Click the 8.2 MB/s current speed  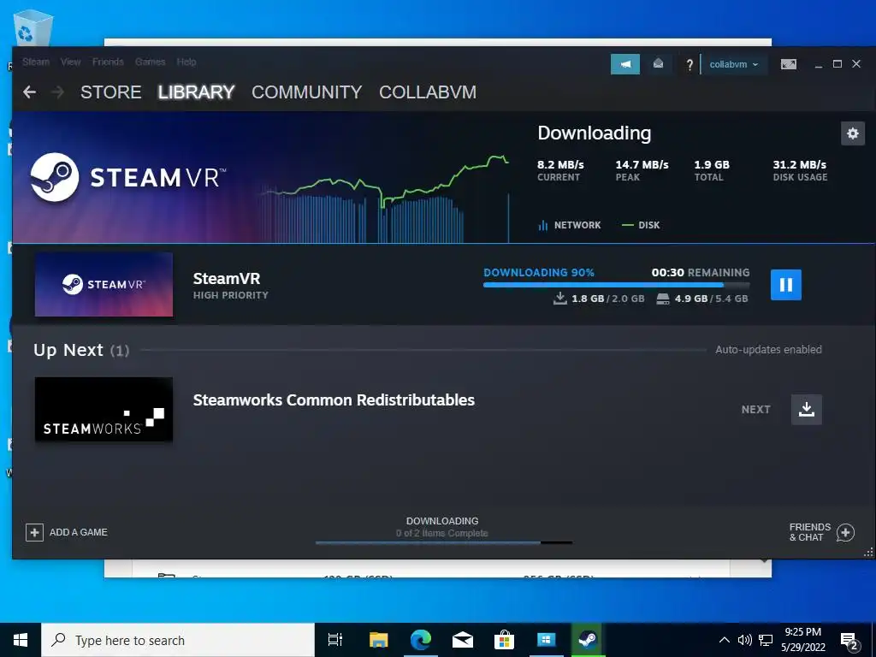tap(560, 165)
